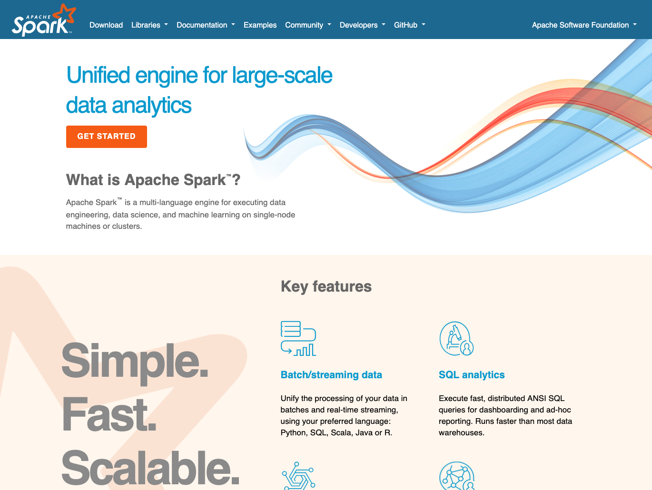Screen dimensions: 652x490
Task: Expand the Libraries dropdown menu
Action: [x=149, y=25]
